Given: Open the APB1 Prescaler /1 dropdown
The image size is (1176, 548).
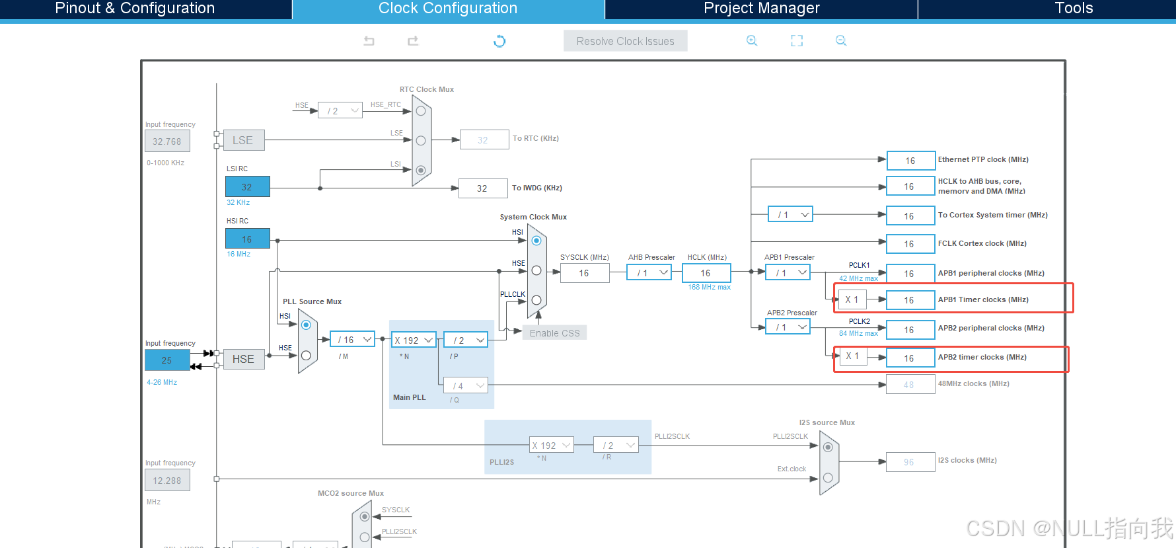Looking at the screenshot, I should point(788,272).
